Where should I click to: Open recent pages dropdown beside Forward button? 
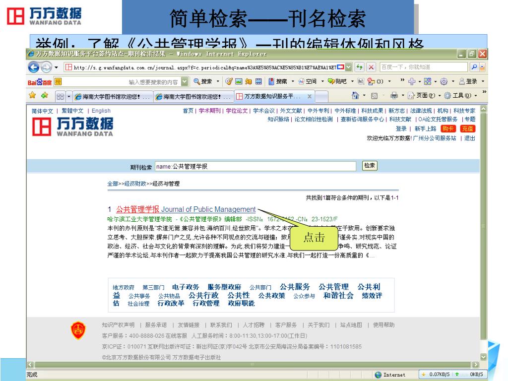[x=56, y=67]
